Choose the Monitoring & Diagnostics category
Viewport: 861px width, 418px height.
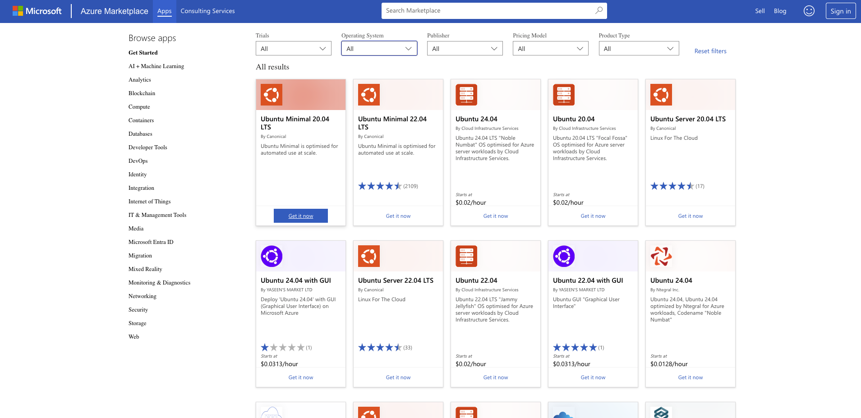[x=160, y=283]
